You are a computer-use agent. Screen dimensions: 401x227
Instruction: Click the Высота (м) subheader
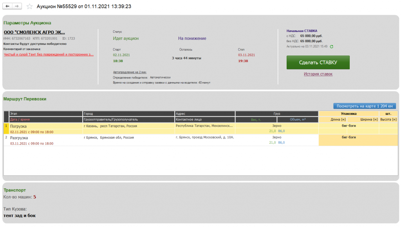[x=388, y=120]
